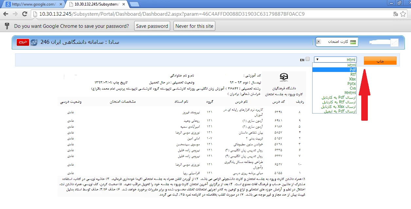
Task: Open a new browser tab
Action: pos(134,4)
